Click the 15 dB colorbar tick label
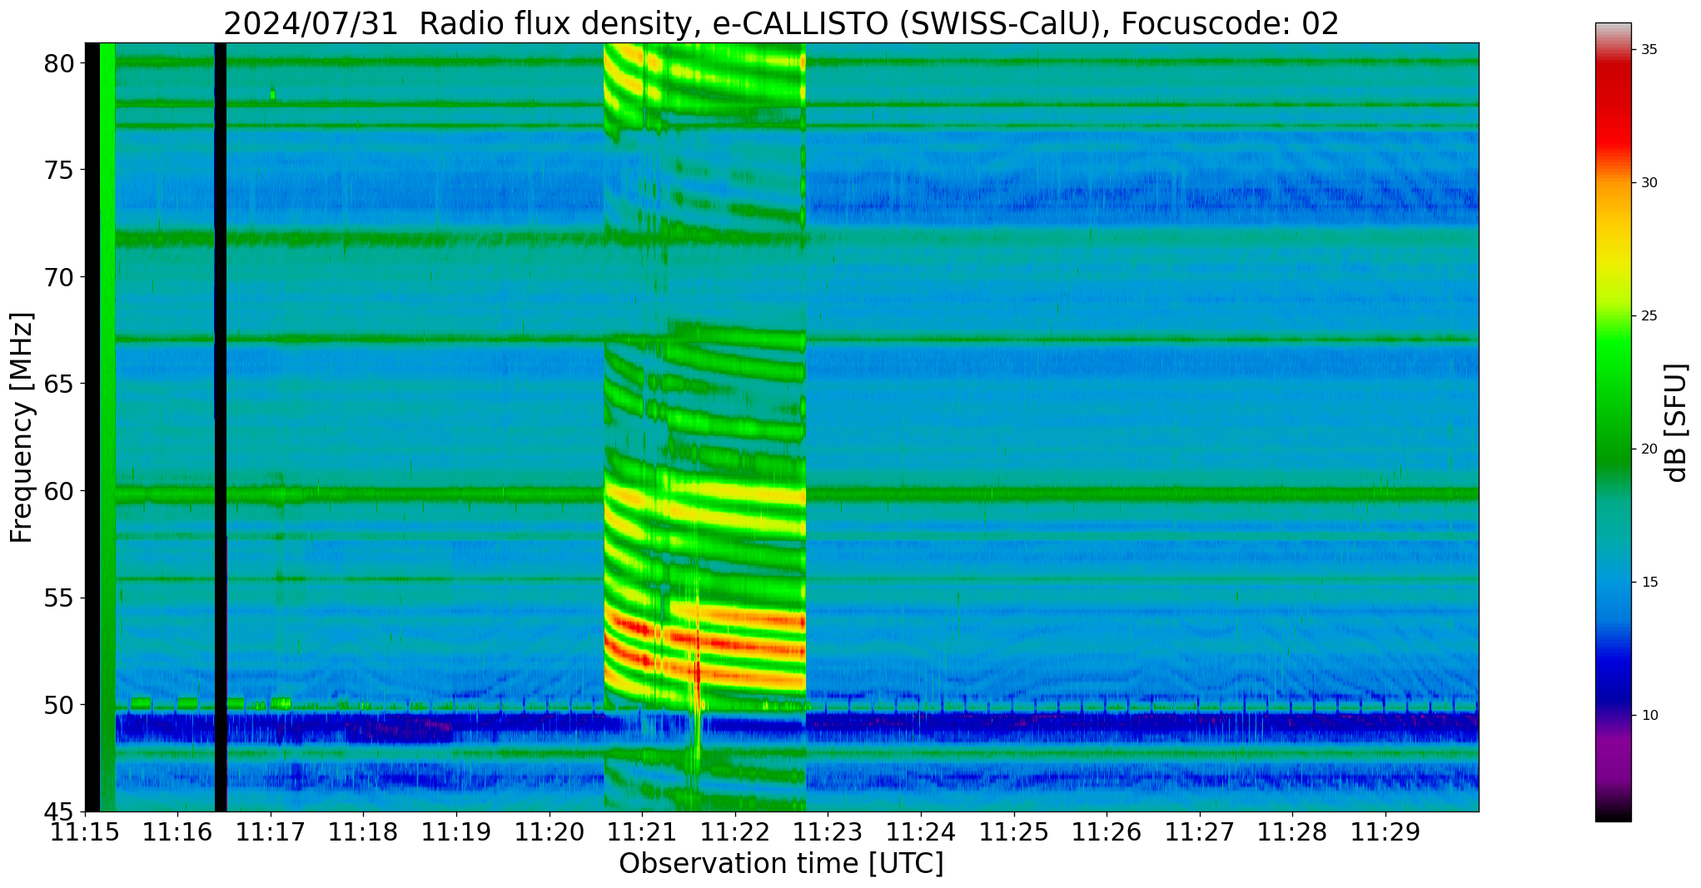The height and width of the screenshot is (888, 1701). [1649, 583]
